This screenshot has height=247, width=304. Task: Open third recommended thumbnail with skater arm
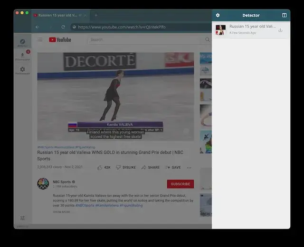(206, 116)
